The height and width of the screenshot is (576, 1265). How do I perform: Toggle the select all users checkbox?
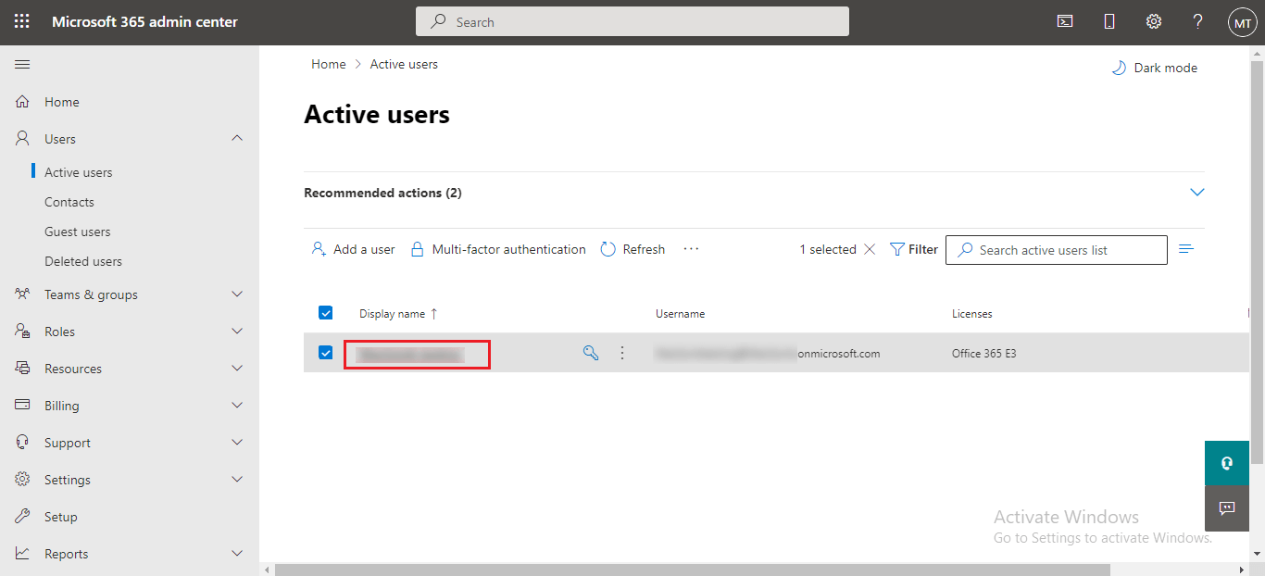pyautogui.click(x=325, y=313)
